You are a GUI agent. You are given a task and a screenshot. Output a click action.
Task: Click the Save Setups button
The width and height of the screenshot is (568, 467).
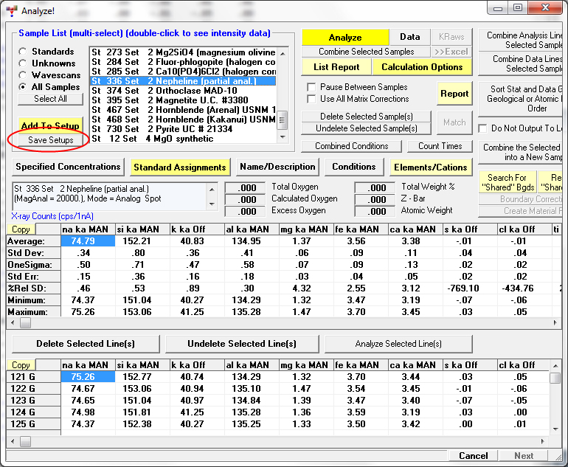pyautogui.click(x=50, y=140)
